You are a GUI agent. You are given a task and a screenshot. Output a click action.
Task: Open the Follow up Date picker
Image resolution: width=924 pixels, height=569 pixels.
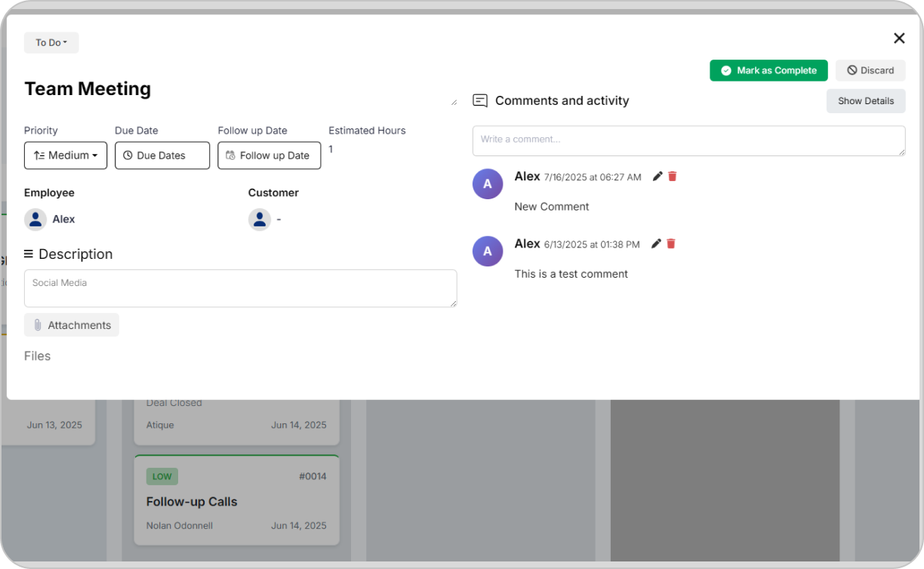[x=269, y=155]
